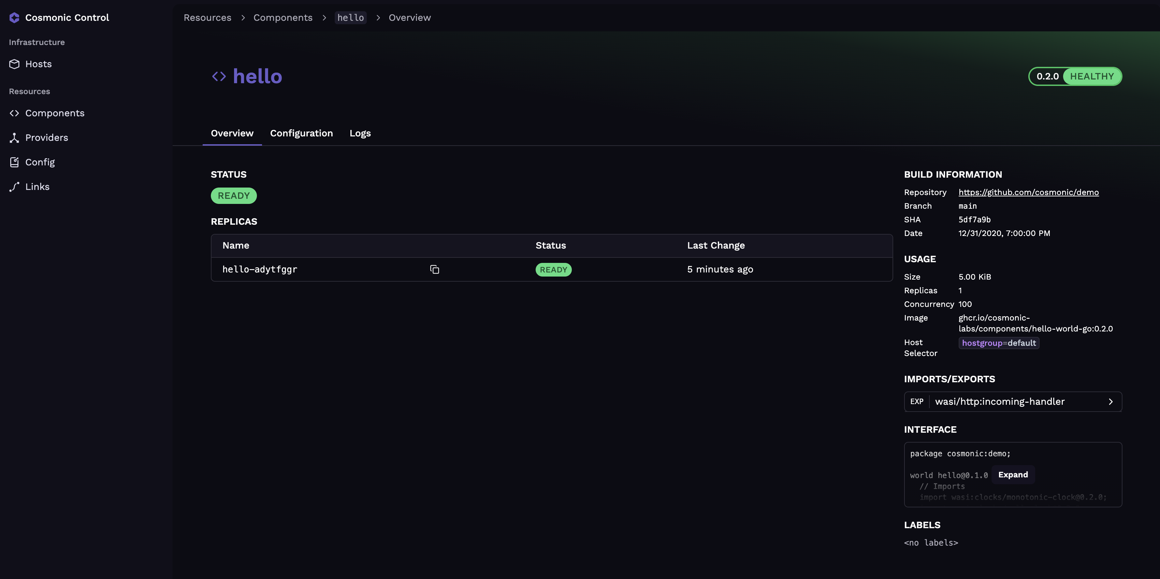
Task: Expand the interface WIT code block
Action: click(x=1013, y=475)
